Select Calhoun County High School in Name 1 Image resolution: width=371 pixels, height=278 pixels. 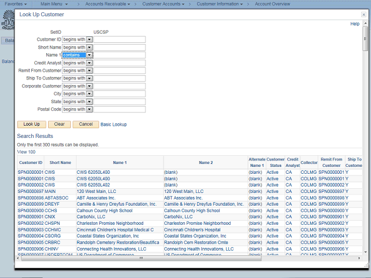point(104,211)
